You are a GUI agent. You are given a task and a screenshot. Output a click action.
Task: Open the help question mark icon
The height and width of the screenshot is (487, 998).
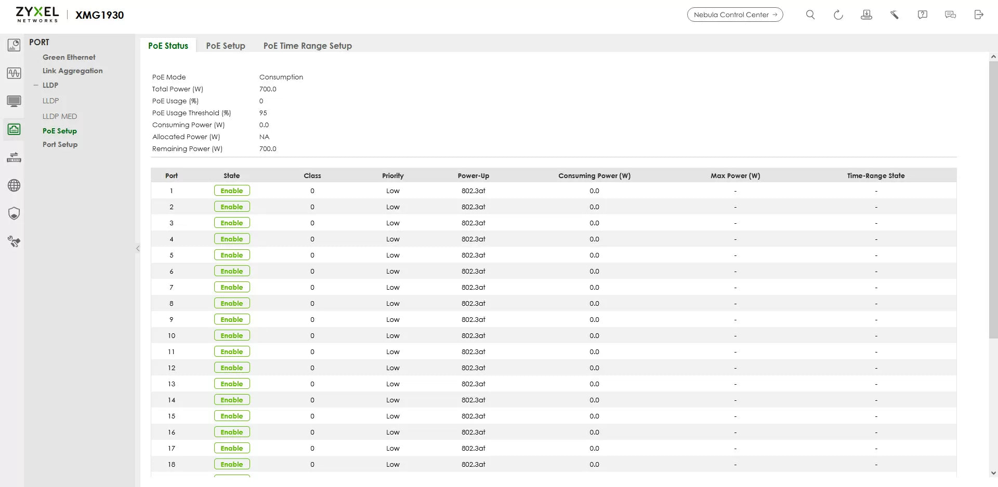pos(922,15)
